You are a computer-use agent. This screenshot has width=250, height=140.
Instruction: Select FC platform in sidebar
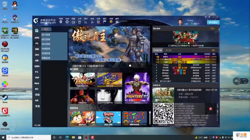click(x=37, y=43)
